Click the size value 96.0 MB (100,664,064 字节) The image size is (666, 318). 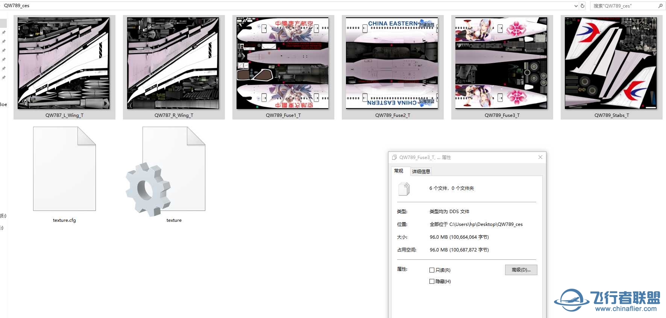459,237
